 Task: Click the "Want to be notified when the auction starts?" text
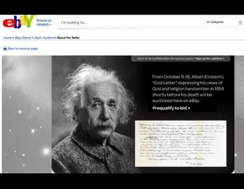[x=166, y=59]
